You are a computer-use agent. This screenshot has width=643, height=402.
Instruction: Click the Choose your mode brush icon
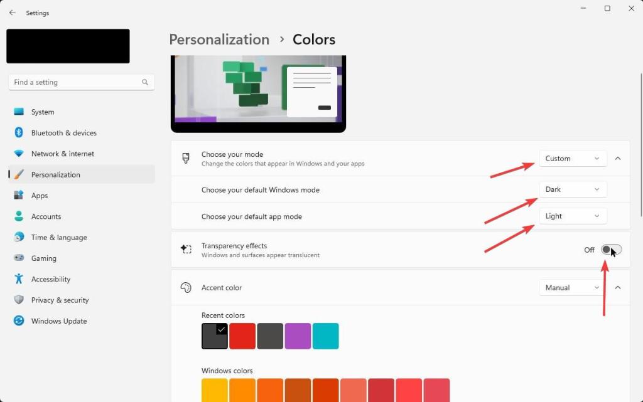(186, 159)
